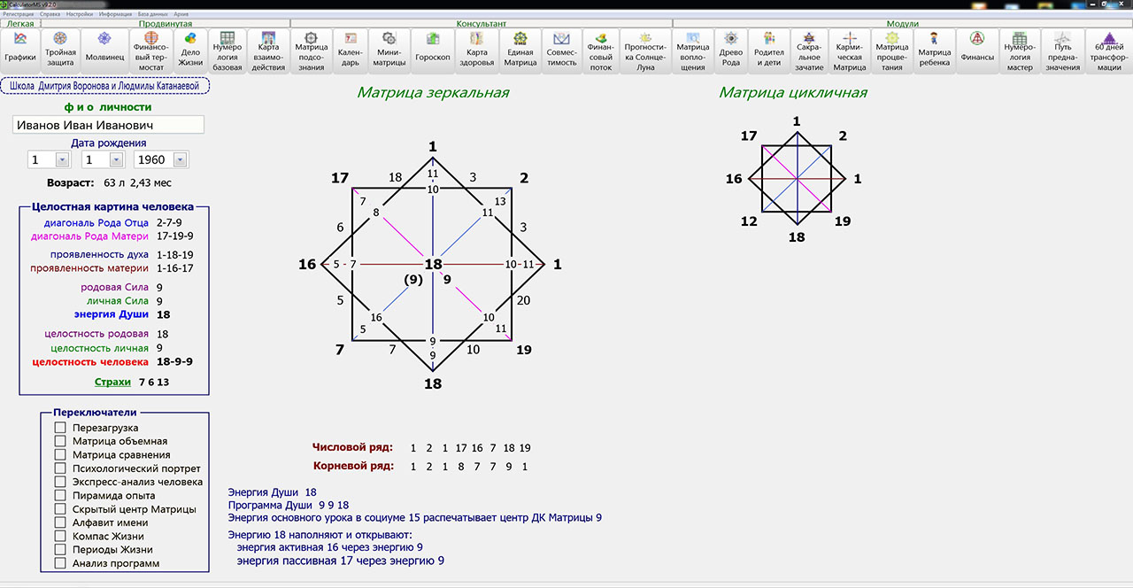
Task: Enable the Перезагрузка checkbox
Action: pos(61,428)
